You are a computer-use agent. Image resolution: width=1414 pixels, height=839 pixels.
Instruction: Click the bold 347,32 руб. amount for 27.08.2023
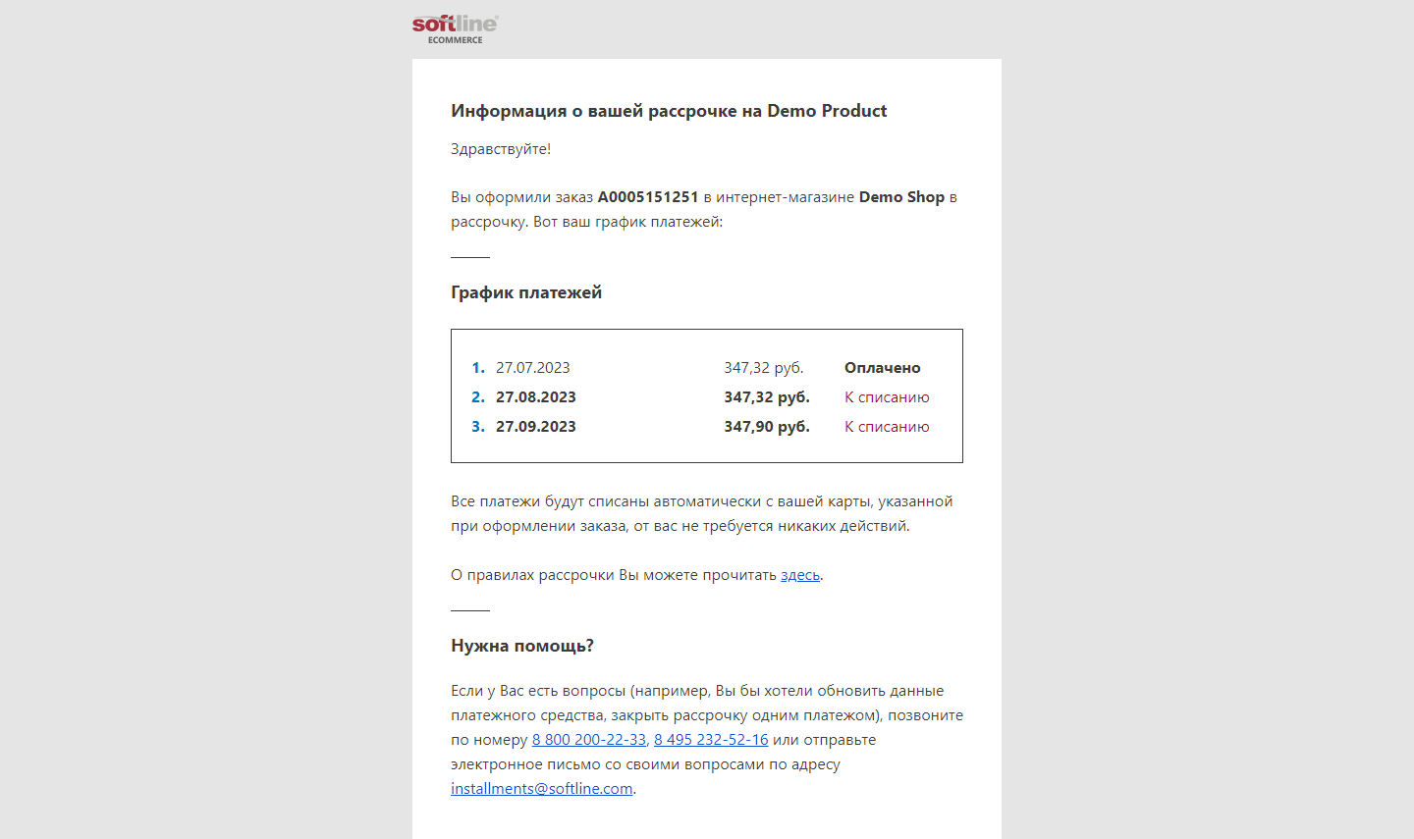[x=766, y=397]
